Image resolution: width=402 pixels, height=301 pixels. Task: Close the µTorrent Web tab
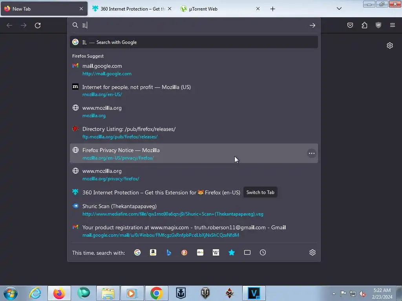[258, 9]
